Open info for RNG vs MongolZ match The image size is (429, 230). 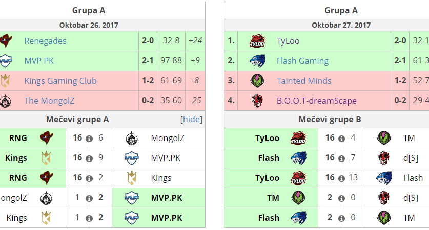pyautogui.click(x=89, y=139)
